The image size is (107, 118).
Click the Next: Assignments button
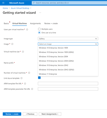click(x=50, y=114)
